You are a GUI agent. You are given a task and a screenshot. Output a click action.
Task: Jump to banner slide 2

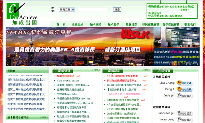pos(174,64)
